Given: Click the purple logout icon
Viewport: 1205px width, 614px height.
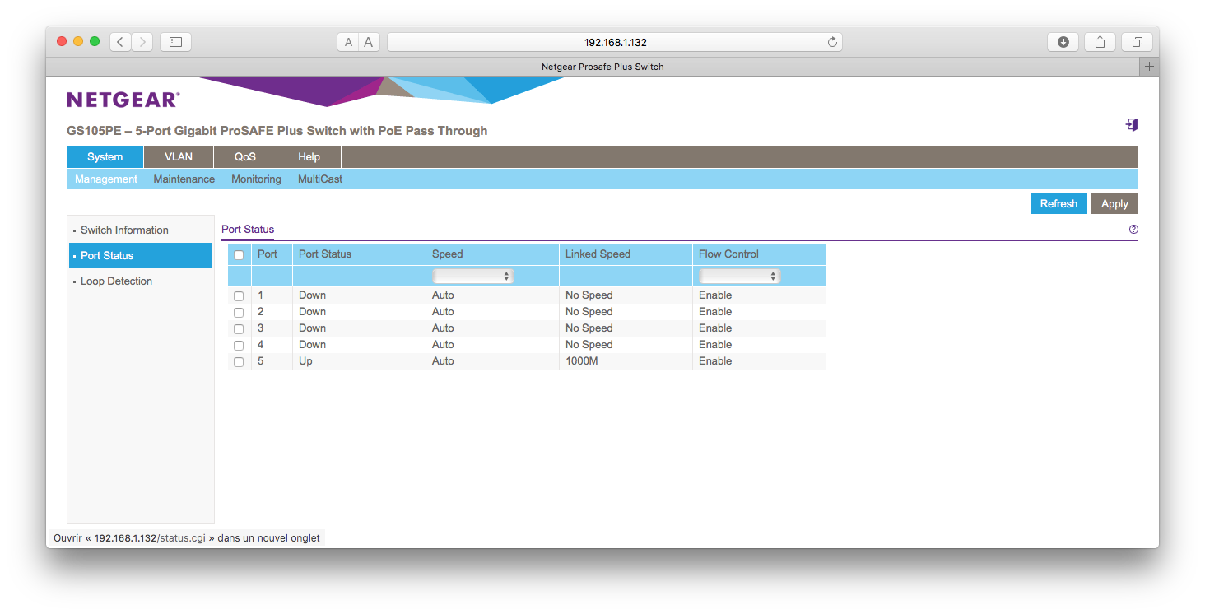Looking at the screenshot, I should coord(1132,124).
